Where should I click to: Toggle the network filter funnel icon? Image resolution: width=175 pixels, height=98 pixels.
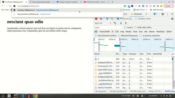click(107, 19)
